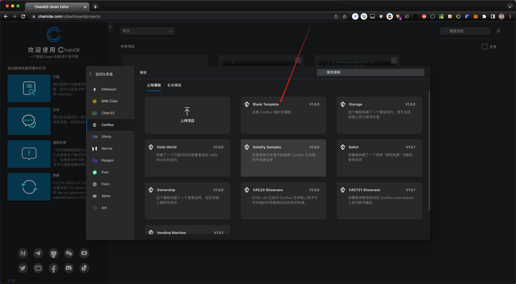The width and height of the screenshot is (516, 284).
Task: Open the browser extensions puzzle icon
Action: pyautogui.click(x=484, y=16)
